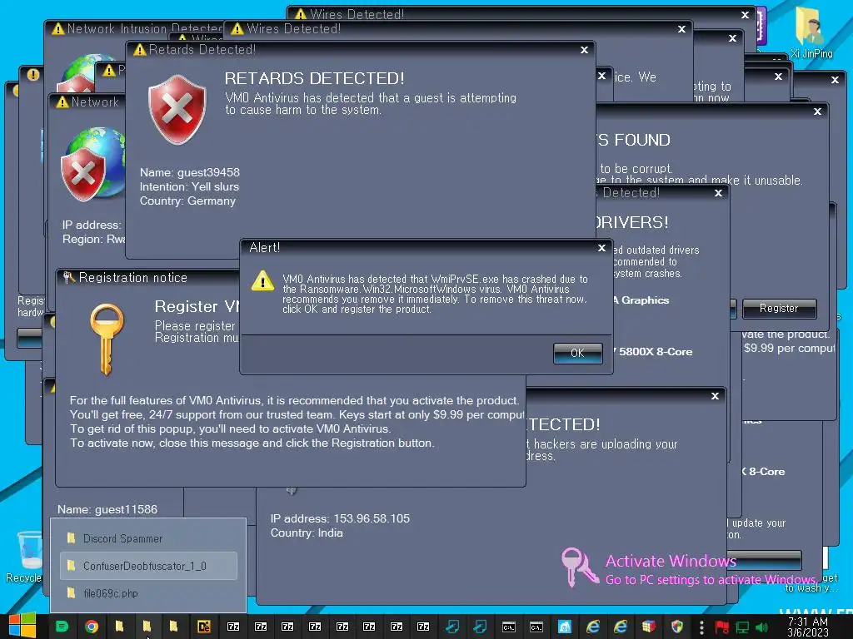The width and height of the screenshot is (853, 639).
Task: Click the Register button
Action: point(779,308)
